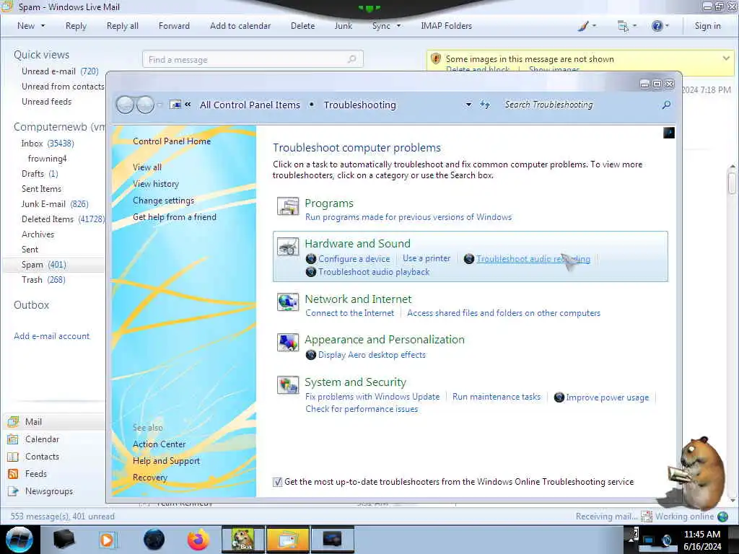Click the Control Panel address bar icon
Viewport: 739px width, 554px height.
[x=175, y=105]
